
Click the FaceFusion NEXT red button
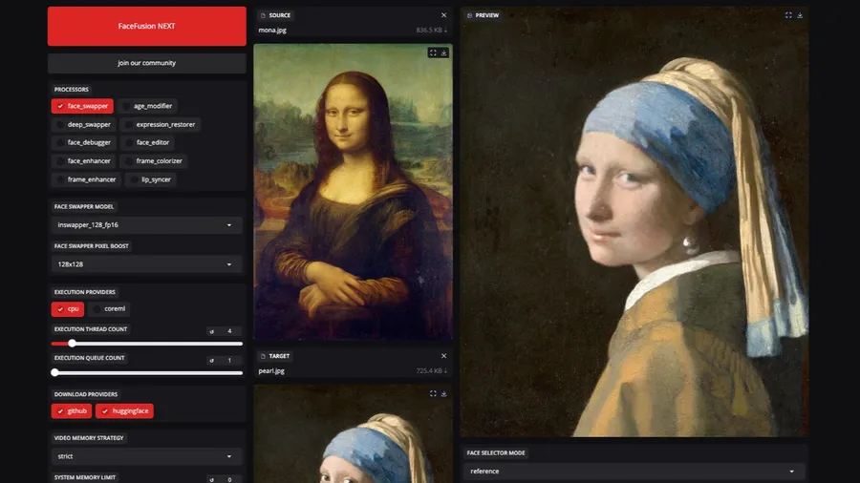147,26
